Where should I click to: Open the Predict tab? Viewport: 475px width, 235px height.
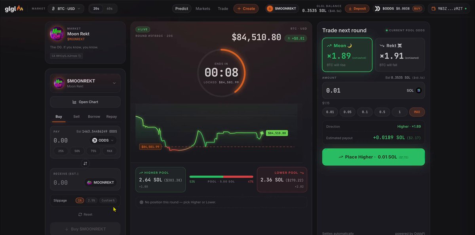[x=182, y=8]
